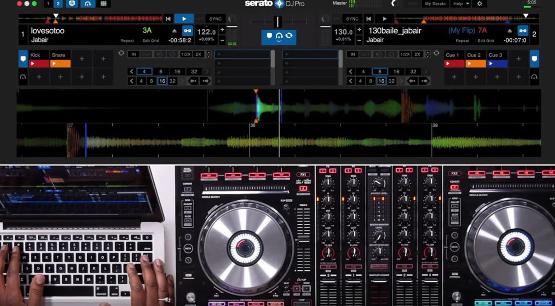Switch to 2-deck layout view

pyautogui.click(x=58, y=4)
